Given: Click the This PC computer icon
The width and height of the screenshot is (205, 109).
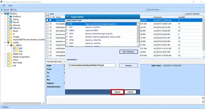Looking at the screenshot, I should pos(11,22).
